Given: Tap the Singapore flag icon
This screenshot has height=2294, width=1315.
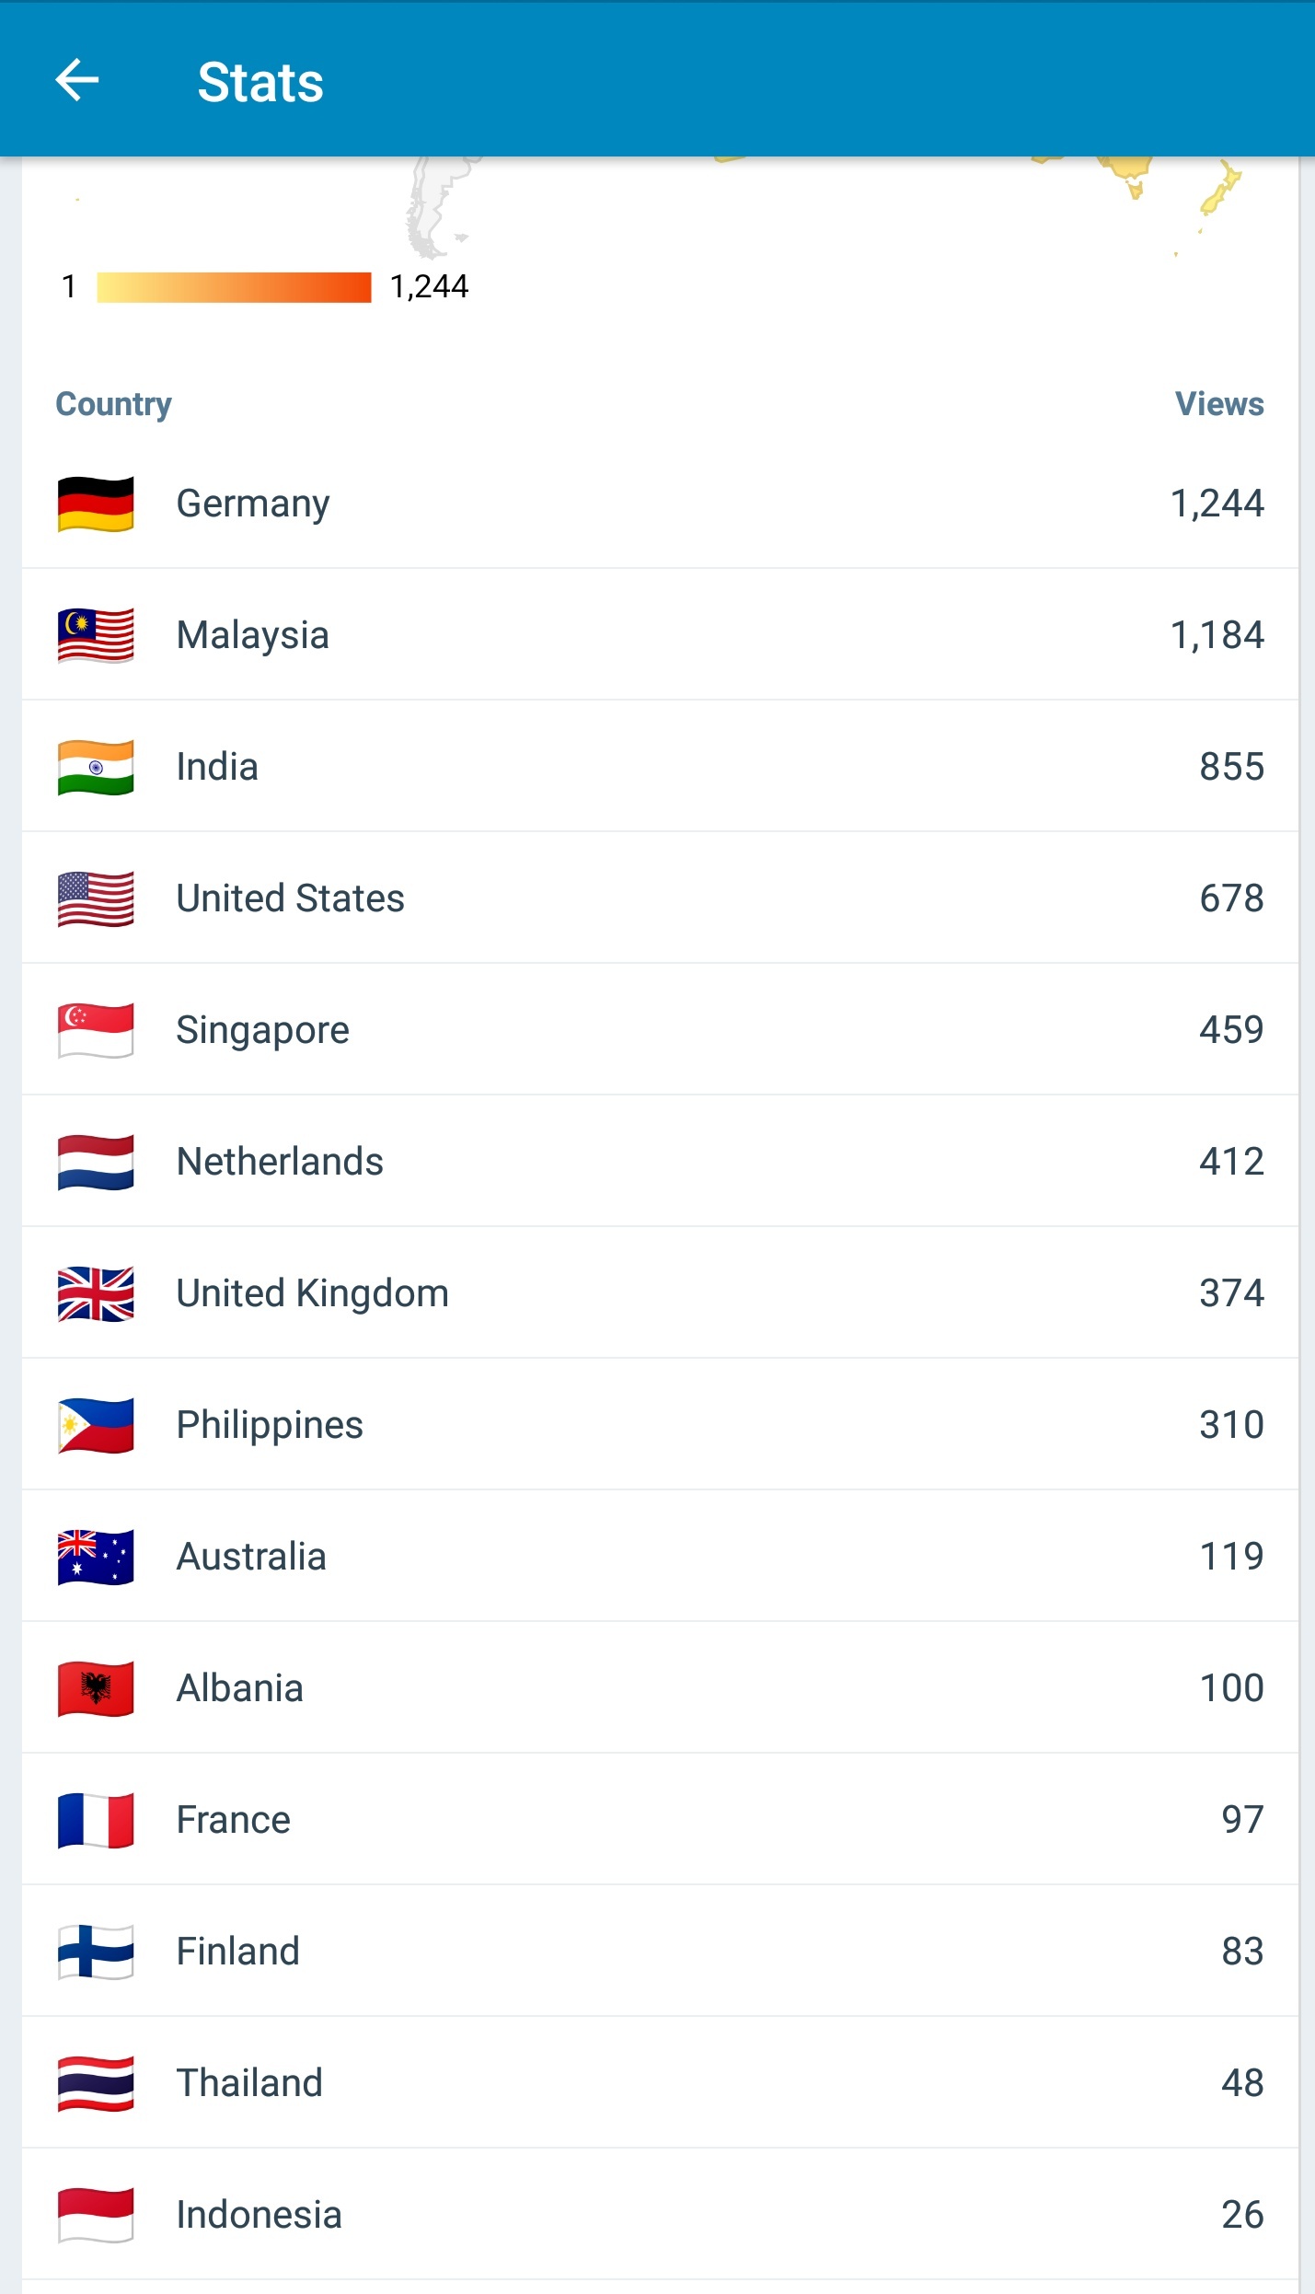Looking at the screenshot, I should (x=96, y=1031).
